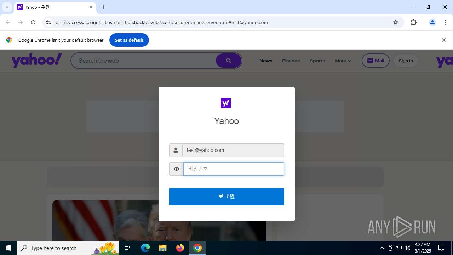Set Chrome as default browser
The width and height of the screenshot is (453, 255).
click(x=129, y=40)
